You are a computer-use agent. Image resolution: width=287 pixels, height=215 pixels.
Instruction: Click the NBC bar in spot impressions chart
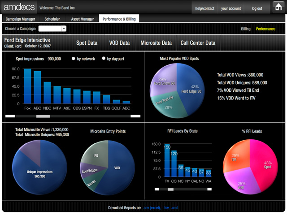[47, 93]
